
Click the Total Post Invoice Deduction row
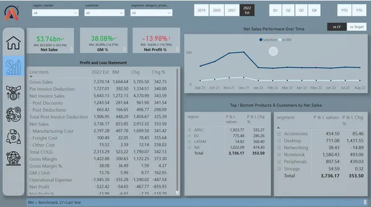point(98,117)
